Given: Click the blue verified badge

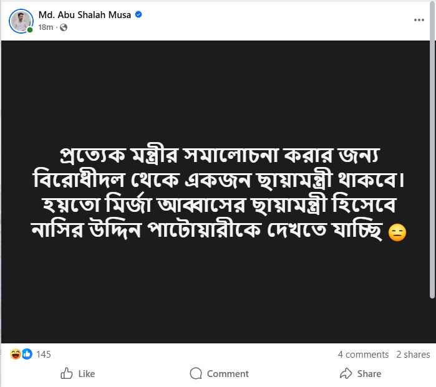Looking at the screenshot, I should tap(138, 15).
